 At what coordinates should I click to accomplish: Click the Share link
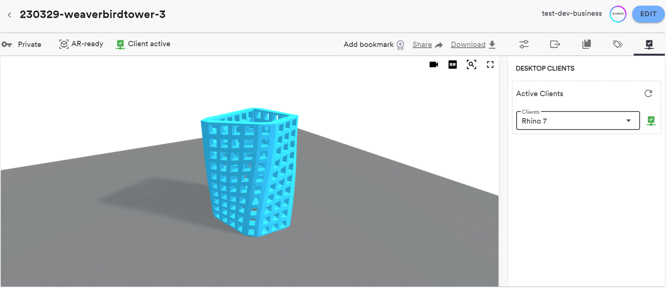tap(427, 45)
